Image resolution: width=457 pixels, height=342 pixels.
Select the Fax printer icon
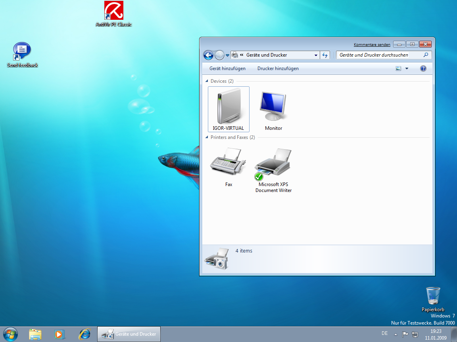[x=228, y=164]
